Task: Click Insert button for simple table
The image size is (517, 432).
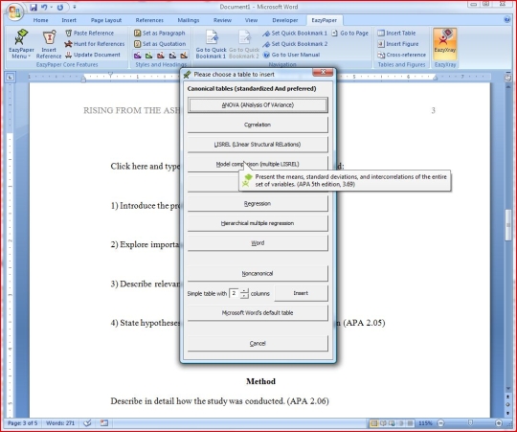Action: coord(301,293)
